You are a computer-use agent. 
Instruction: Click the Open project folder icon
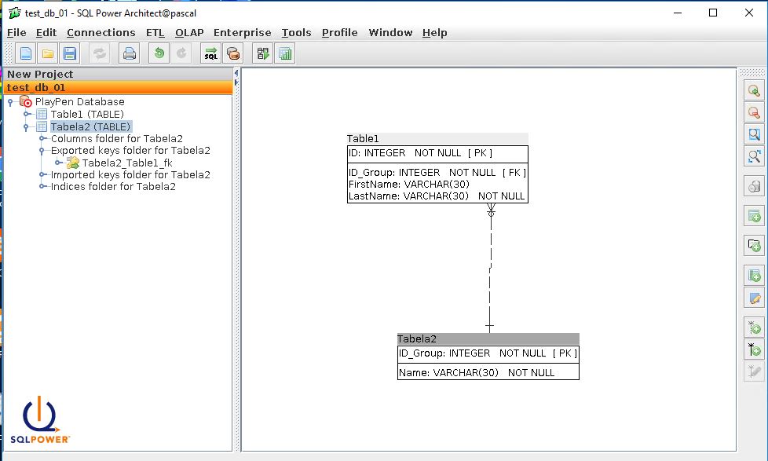click(x=48, y=53)
